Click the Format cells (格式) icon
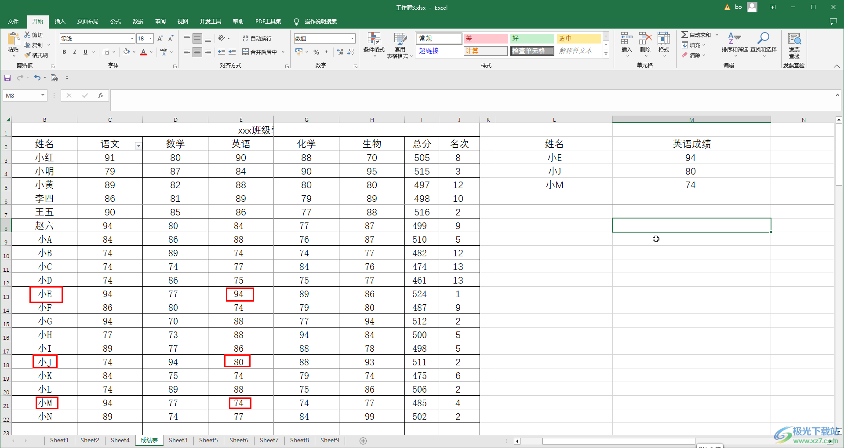The height and width of the screenshot is (448, 844). click(x=663, y=39)
